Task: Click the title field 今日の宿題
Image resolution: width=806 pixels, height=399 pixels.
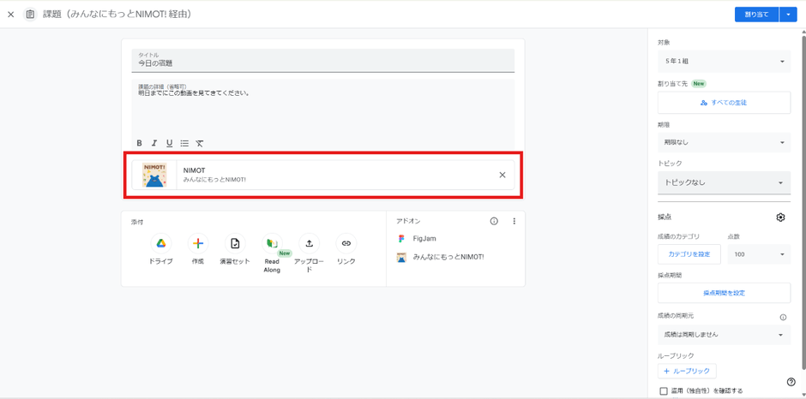Action: pyautogui.click(x=322, y=63)
